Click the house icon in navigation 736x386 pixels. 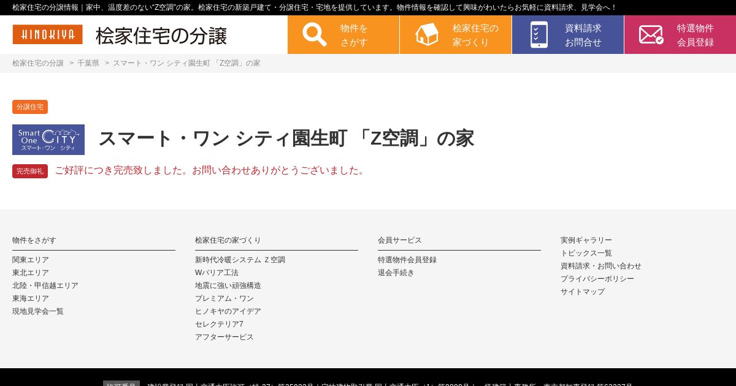tap(427, 34)
